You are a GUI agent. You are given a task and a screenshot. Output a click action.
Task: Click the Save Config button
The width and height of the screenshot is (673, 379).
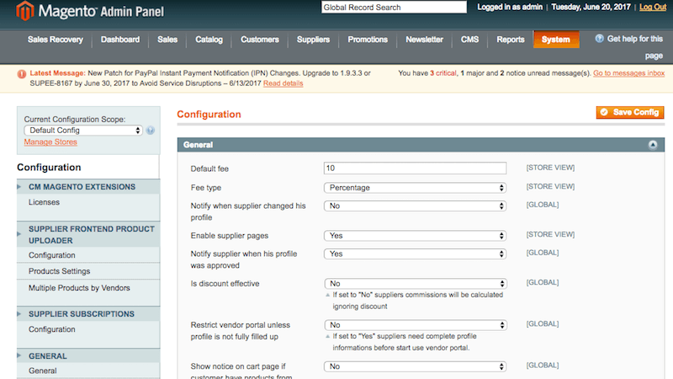pyautogui.click(x=630, y=112)
